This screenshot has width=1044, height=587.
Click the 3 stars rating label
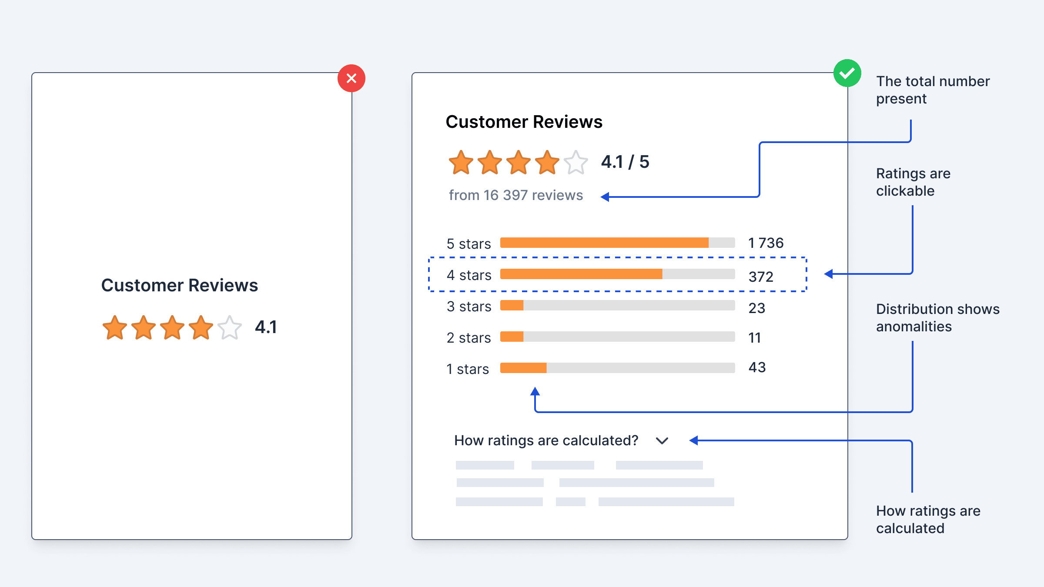click(468, 307)
